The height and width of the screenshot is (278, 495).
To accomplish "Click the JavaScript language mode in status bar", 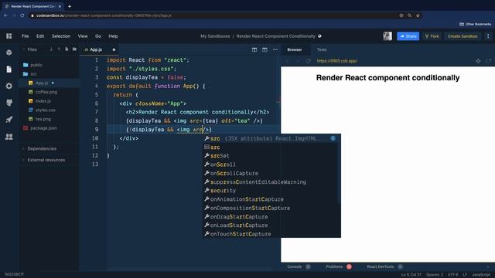I will [x=481, y=275].
